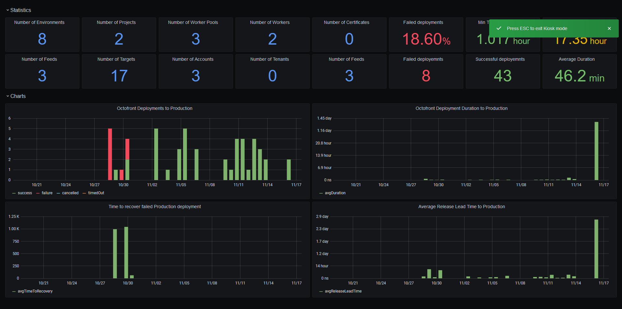Select avgTimeToRecovery legend entry

[x=35, y=291]
